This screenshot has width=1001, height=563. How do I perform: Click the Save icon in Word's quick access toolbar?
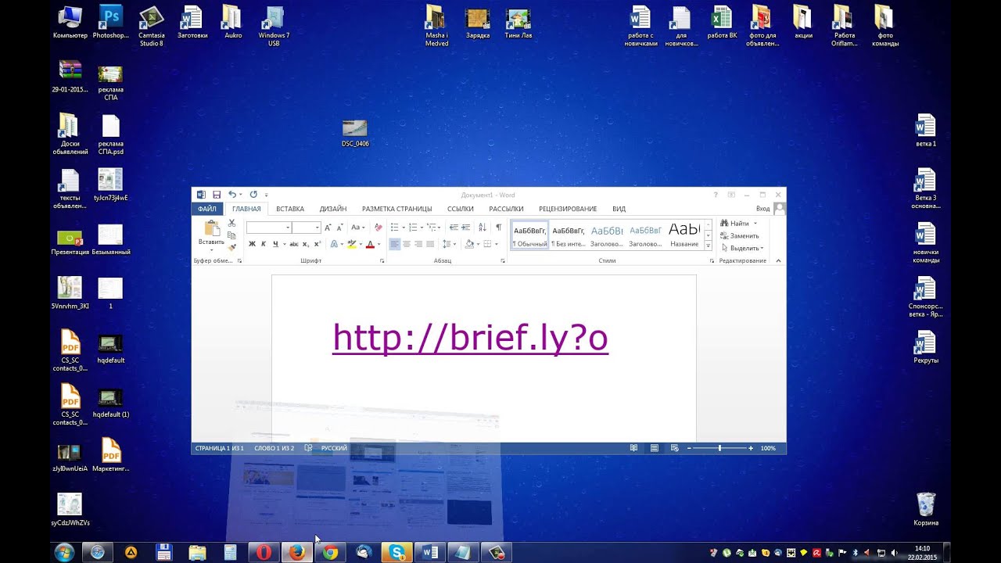click(x=217, y=195)
